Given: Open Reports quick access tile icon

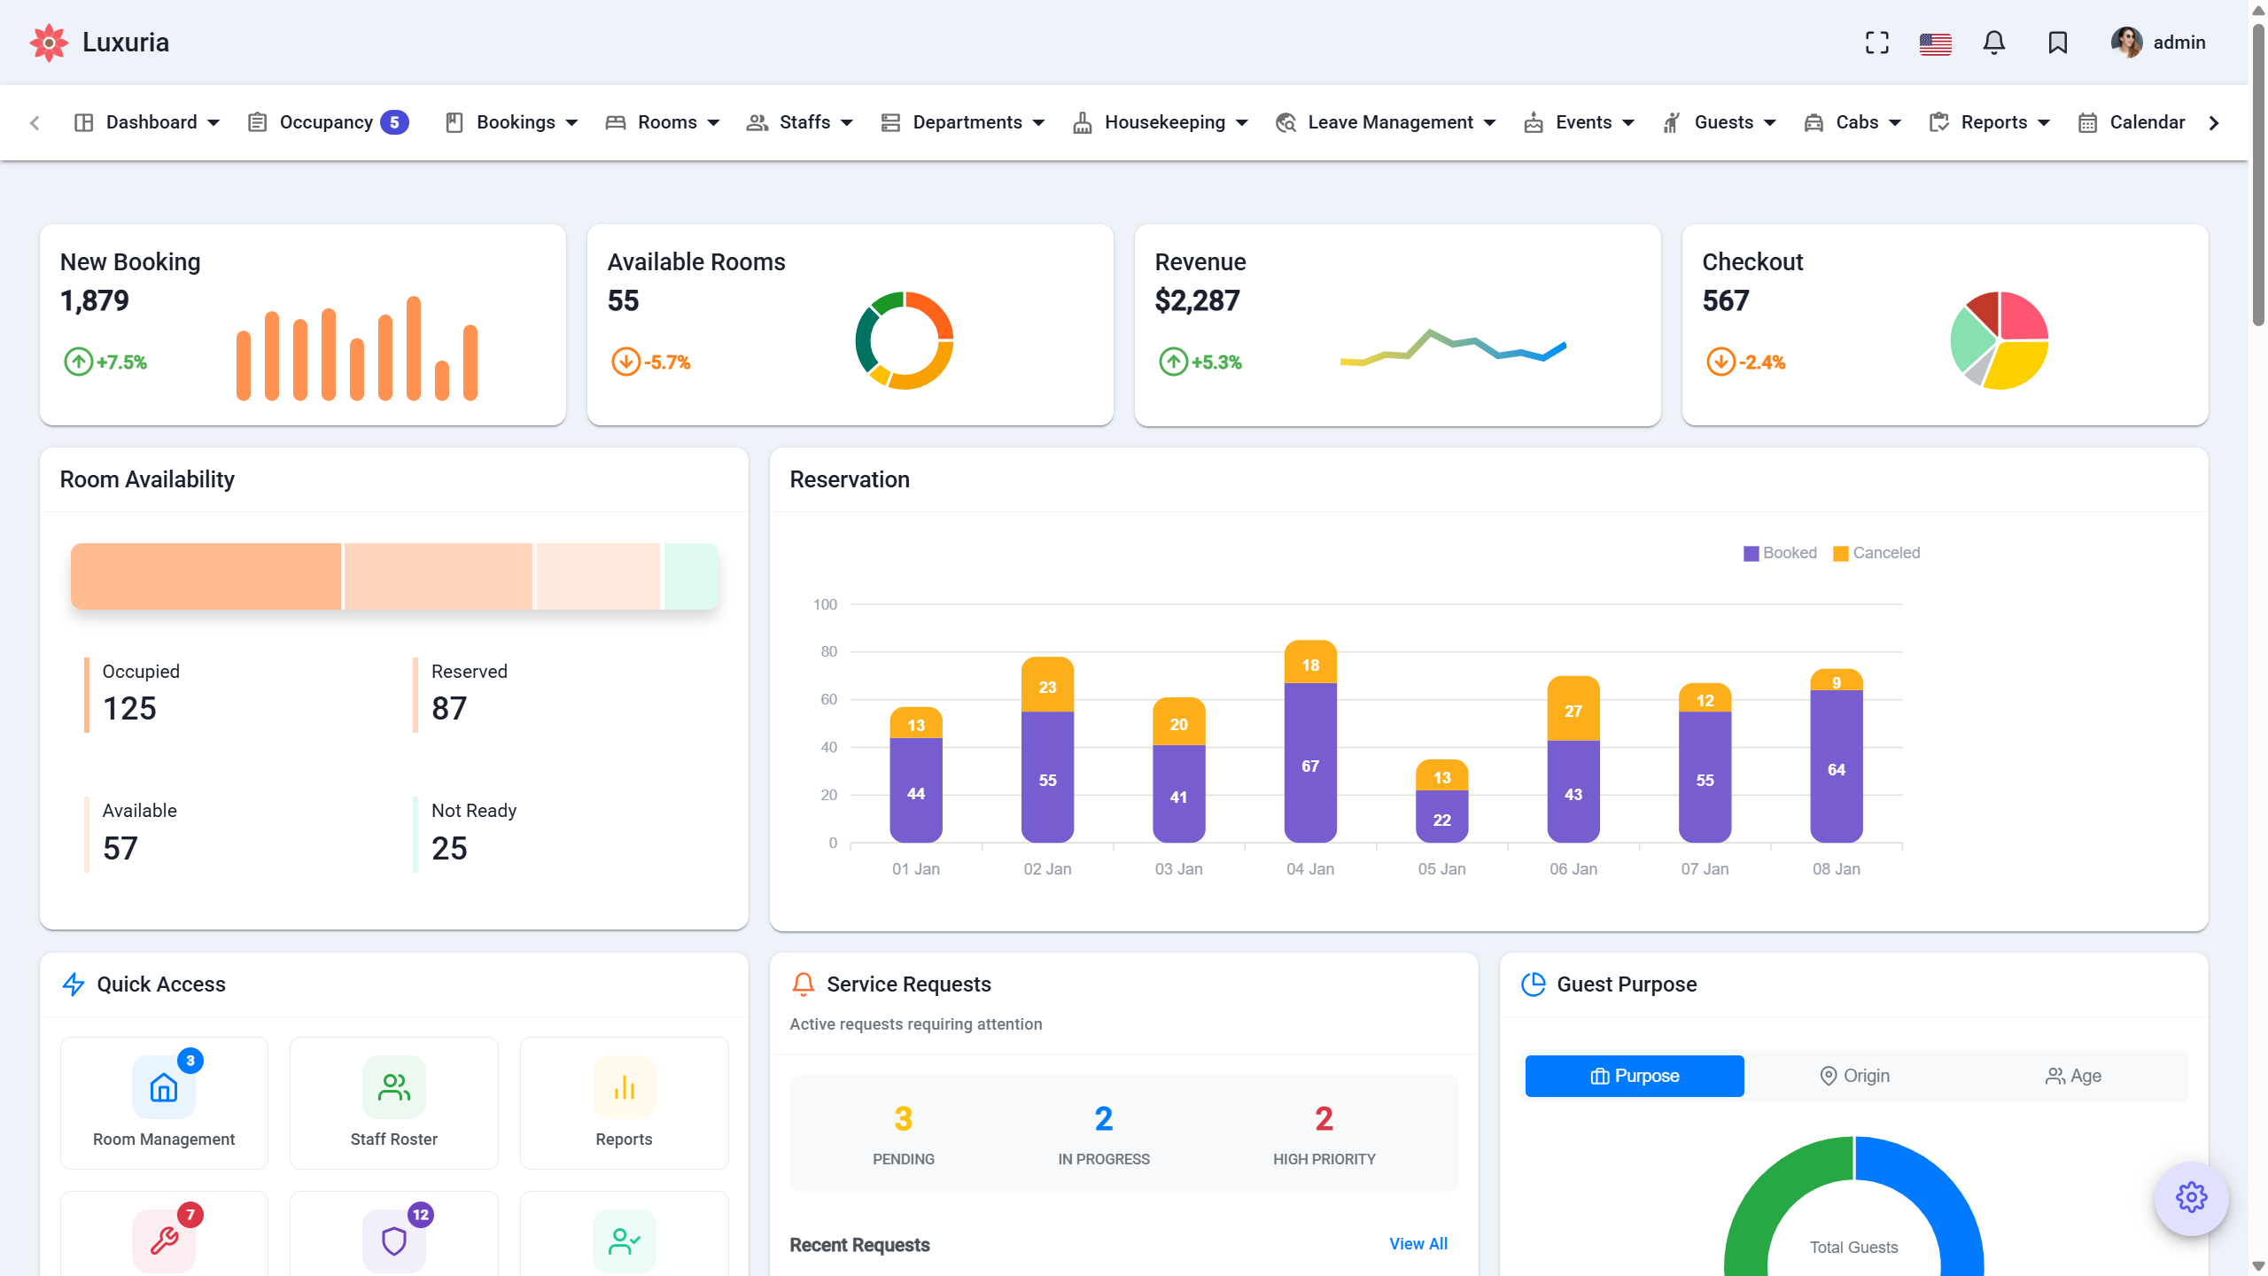Looking at the screenshot, I should [624, 1087].
